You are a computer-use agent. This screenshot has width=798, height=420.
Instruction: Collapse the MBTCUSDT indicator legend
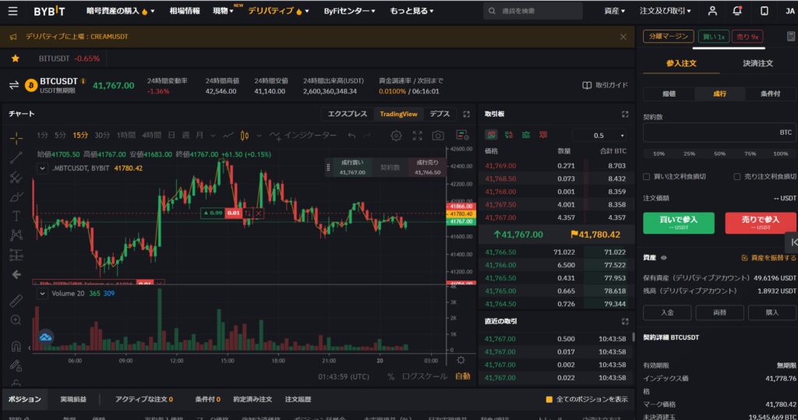click(42, 168)
